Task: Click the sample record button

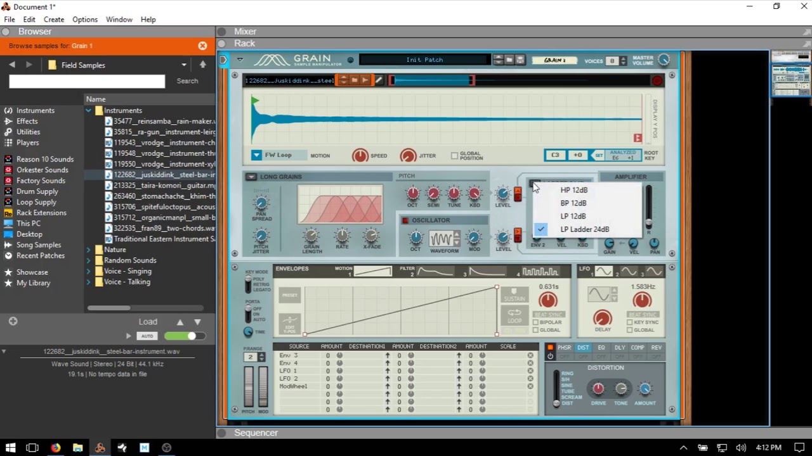Action: click(657, 80)
